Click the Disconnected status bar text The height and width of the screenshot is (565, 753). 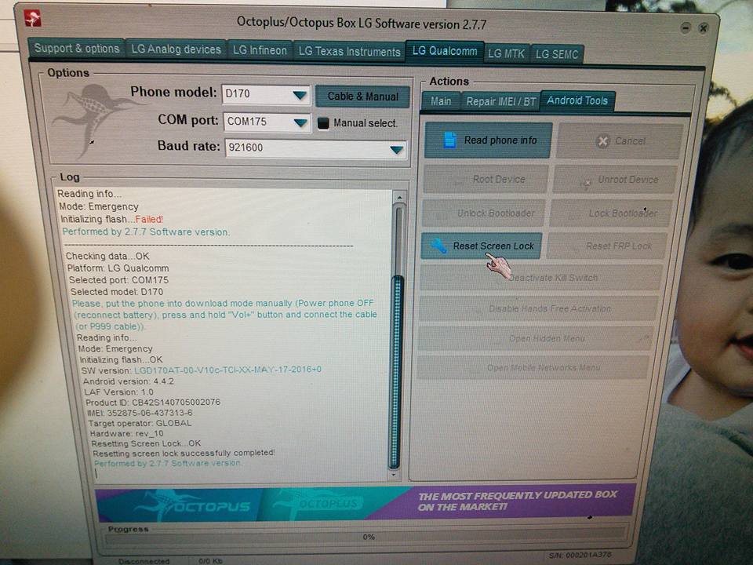144,561
